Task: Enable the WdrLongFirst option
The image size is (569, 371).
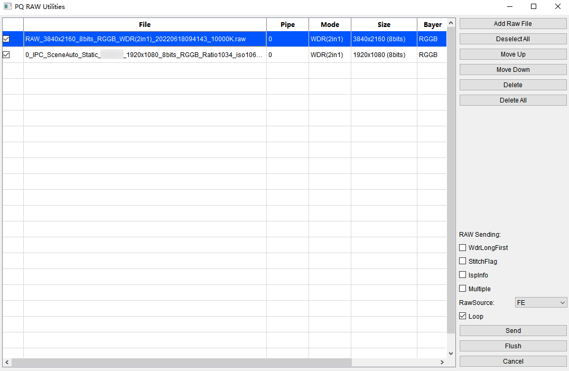Action: (463, 248)
